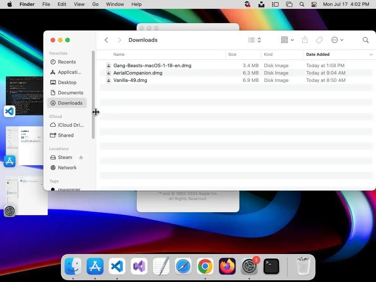Viewport: 376px width, 282px height.
Task: Sort by Date Added column header
Action: click(318, 54)
